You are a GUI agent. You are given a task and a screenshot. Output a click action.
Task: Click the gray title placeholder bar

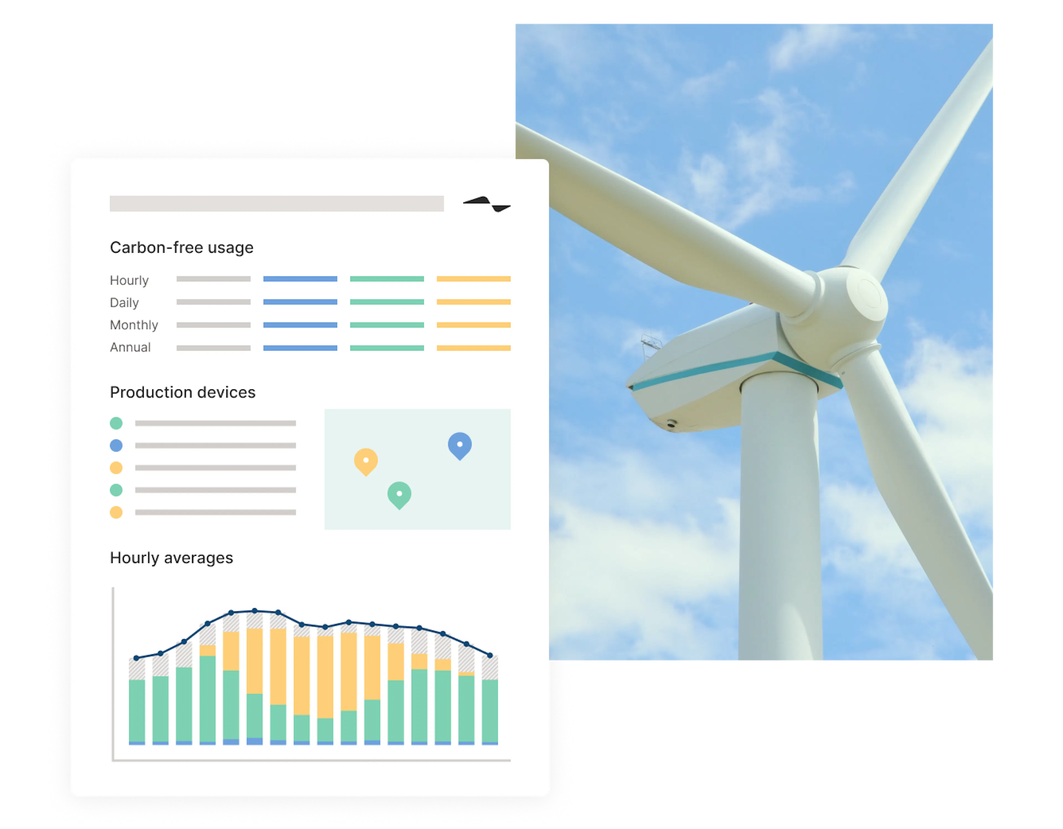(x=277, y=203)
